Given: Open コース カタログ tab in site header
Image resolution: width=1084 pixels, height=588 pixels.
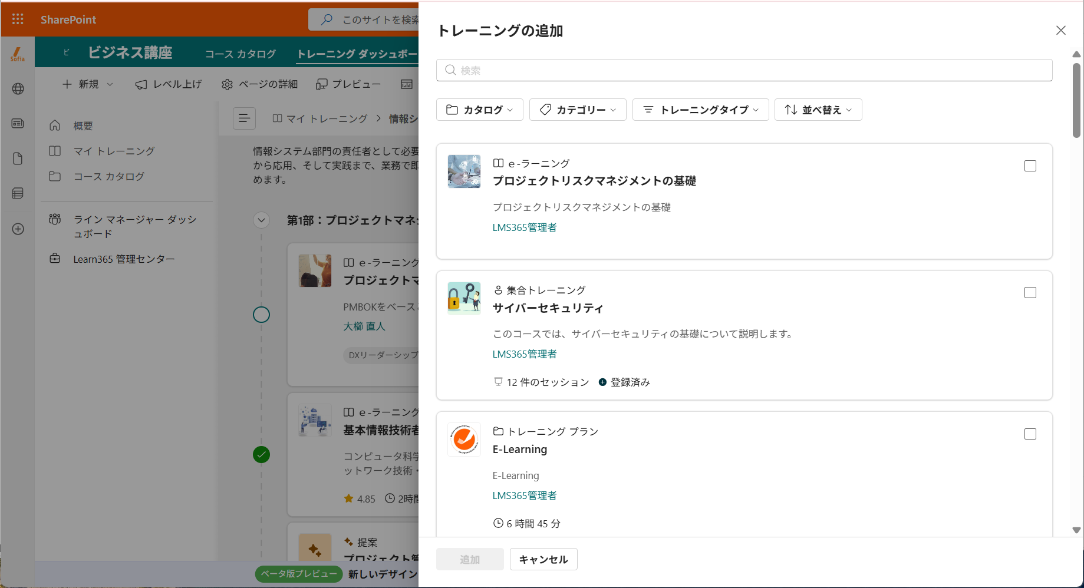Looking at the screenshot, I should coord(240,54).
